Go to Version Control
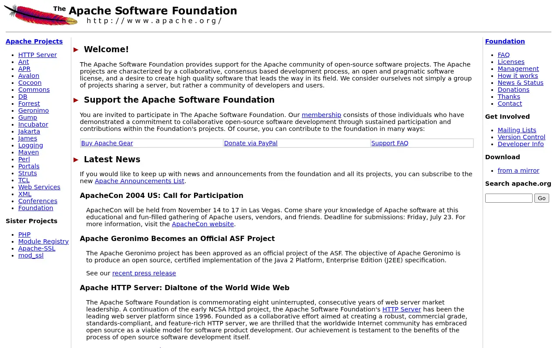The width and height of the screenshot is (557, 348). [521, 137]
